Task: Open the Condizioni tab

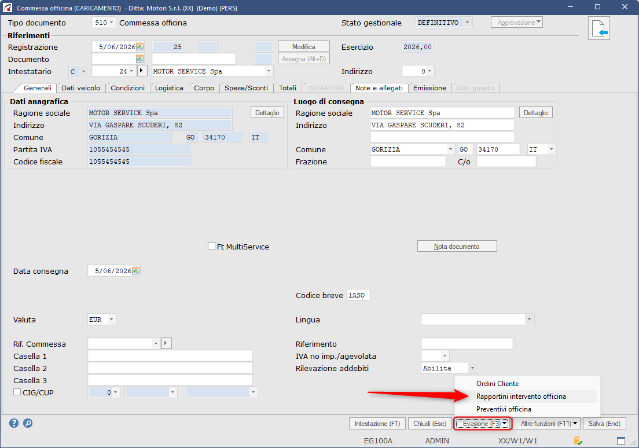Action: click(x=127, y=88)
